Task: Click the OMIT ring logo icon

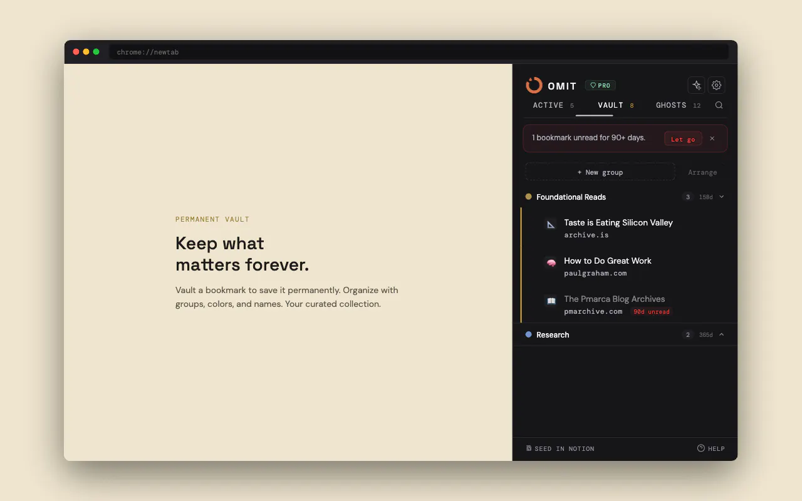Action: click(534, 85)
